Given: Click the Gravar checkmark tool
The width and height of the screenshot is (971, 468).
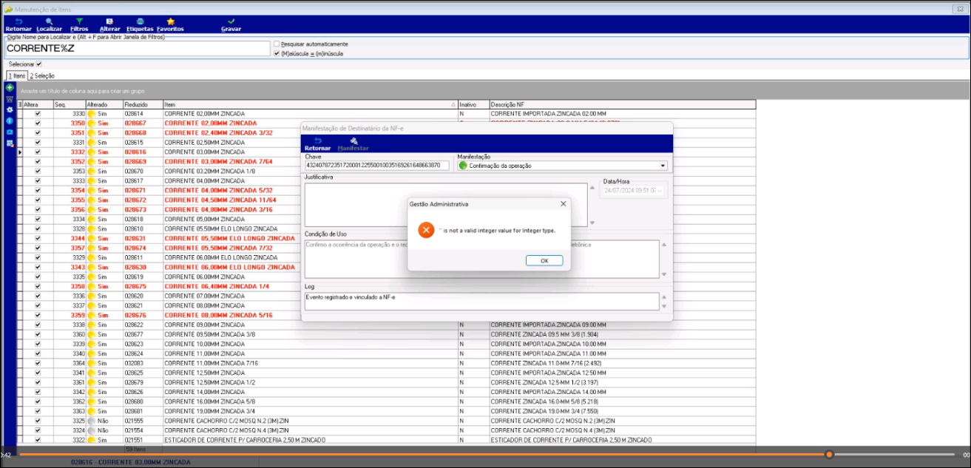Looking at the screenshot, I should tap(231, 24).
